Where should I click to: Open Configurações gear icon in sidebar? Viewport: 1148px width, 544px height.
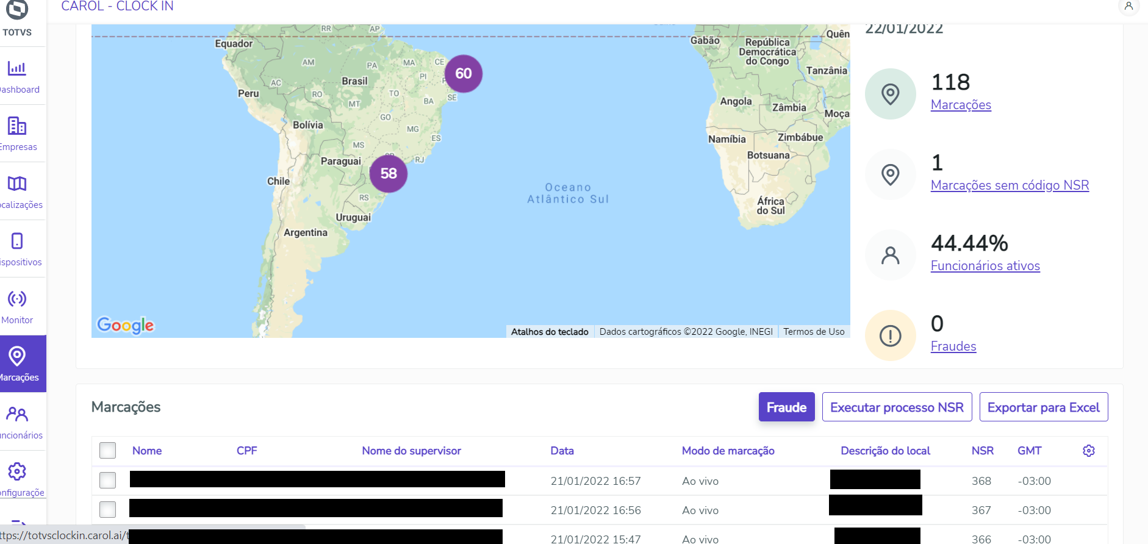[17, 471]
